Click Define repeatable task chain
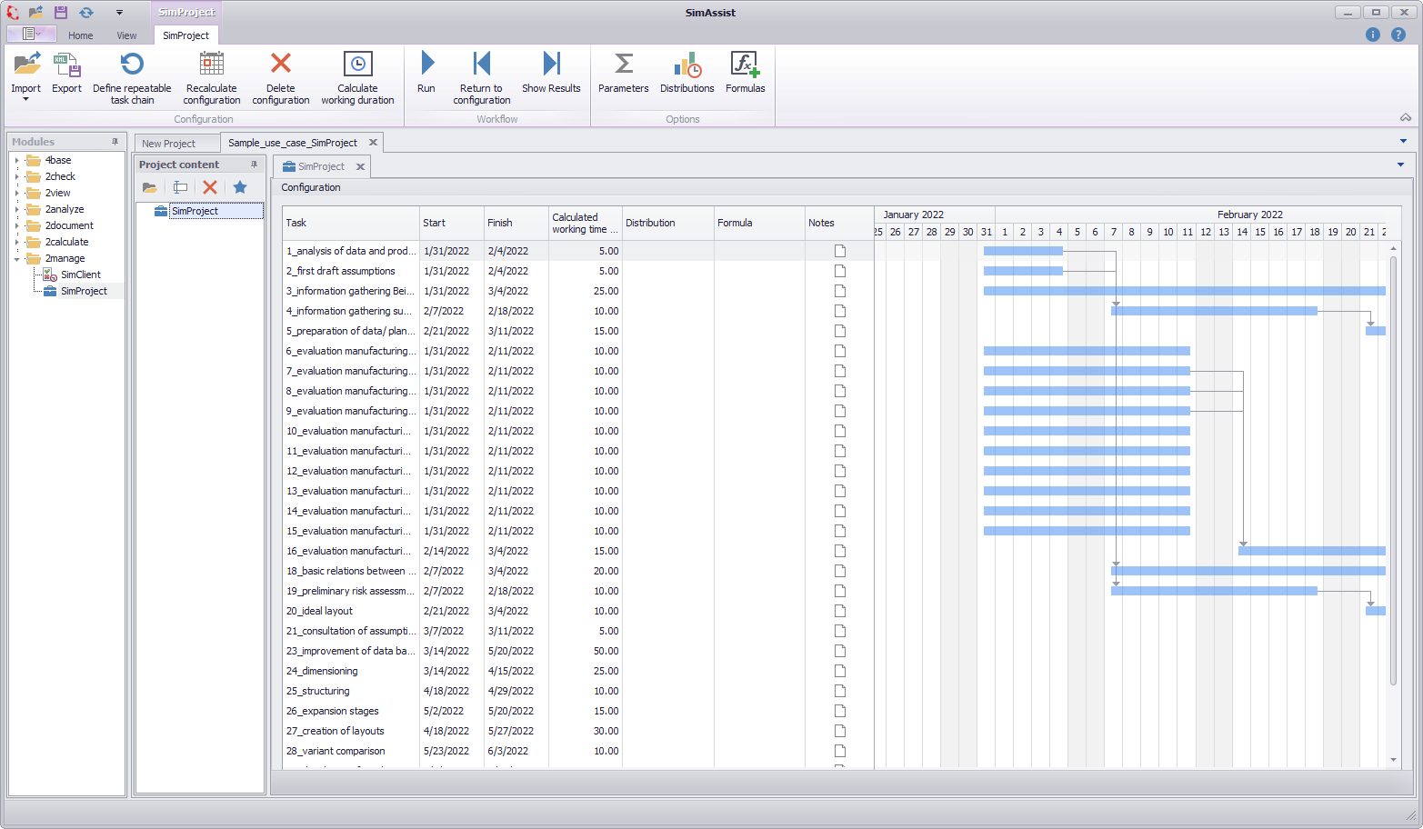Screen dimensions: 1423x829 click(132, 77)
